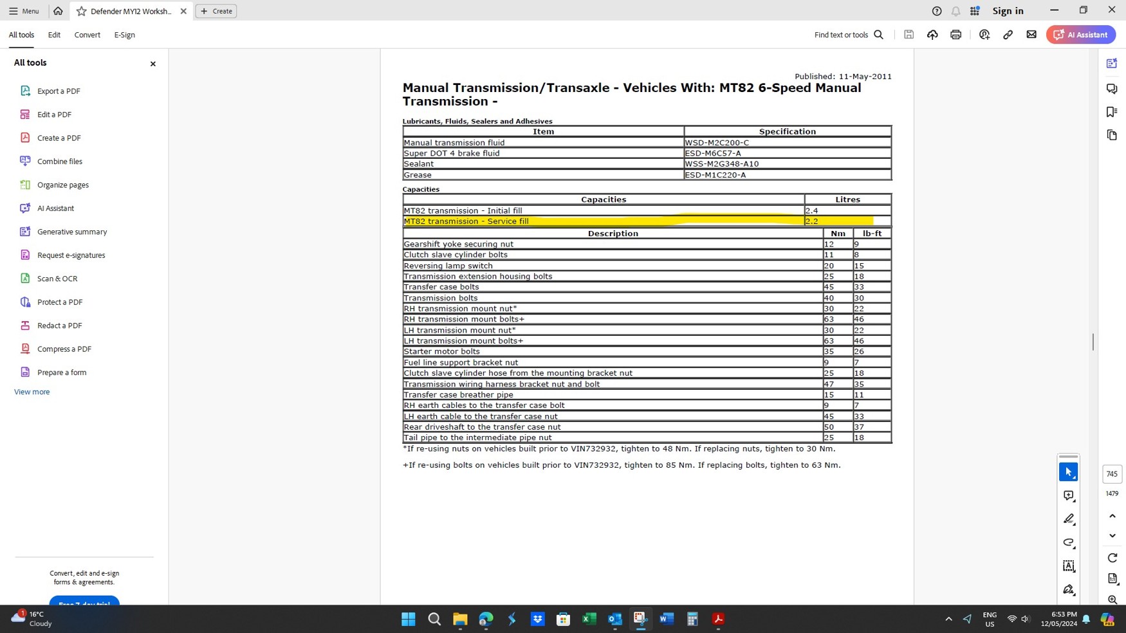Select the highlighter pen tool
The width and height of the screenshot is (1126, 633).
(1069, 519)
